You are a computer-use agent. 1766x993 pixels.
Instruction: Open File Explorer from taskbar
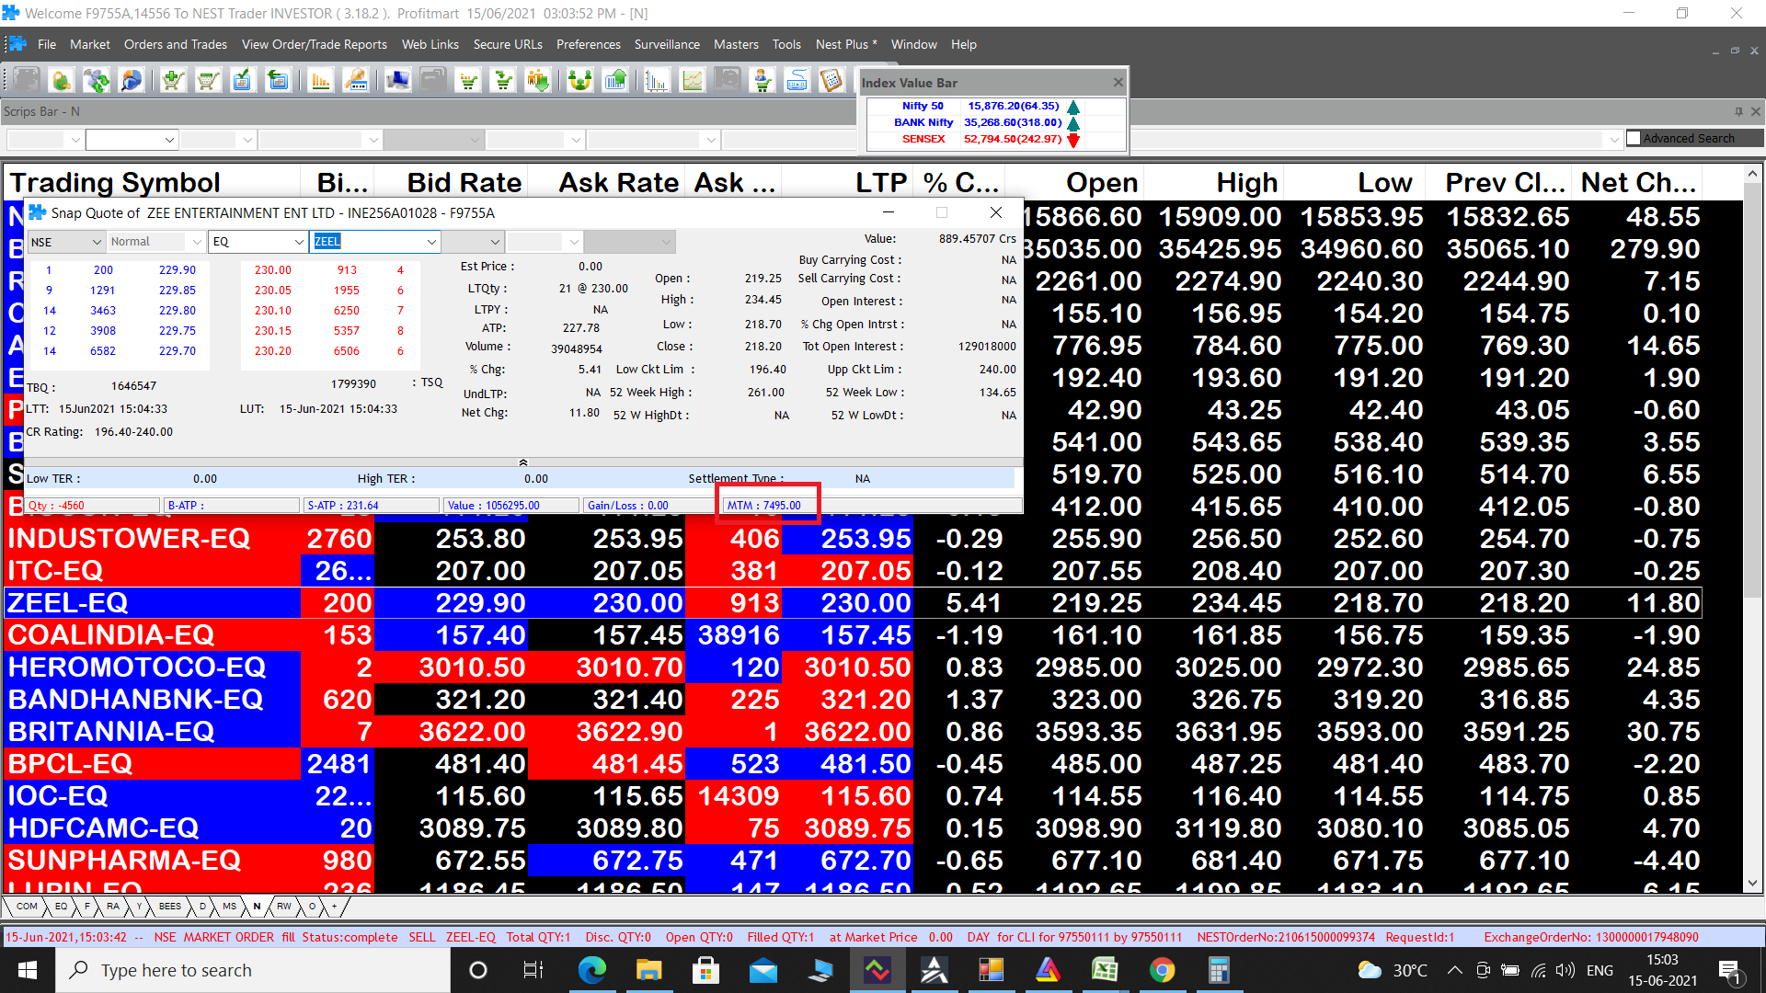(x=648, y=970)
